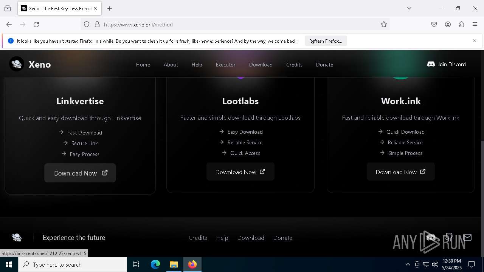Open the Help nav item in header
This screenshot has width=484, height=272.
click(197, 65)
